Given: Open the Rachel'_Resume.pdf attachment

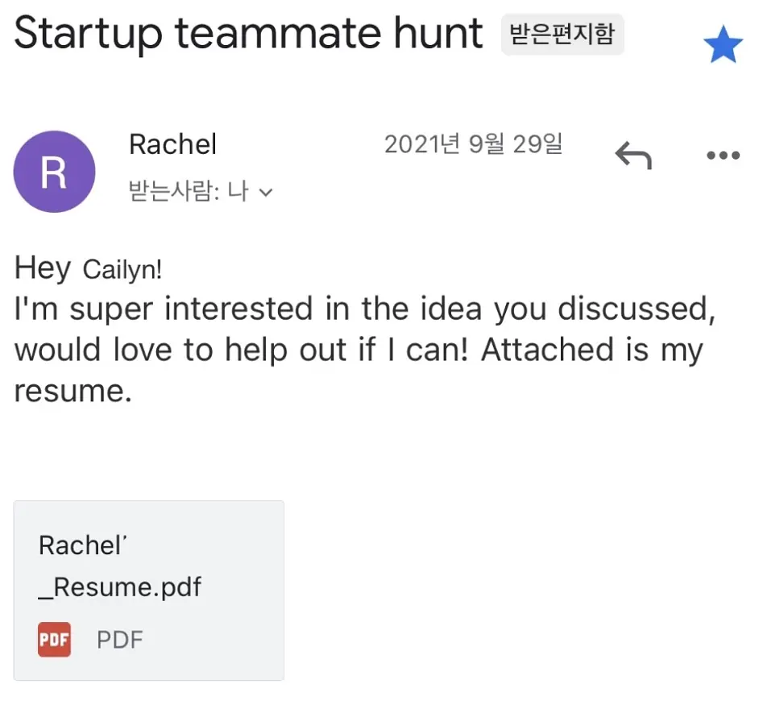Looking at the screenshot, I should click(x=148, y=590).
